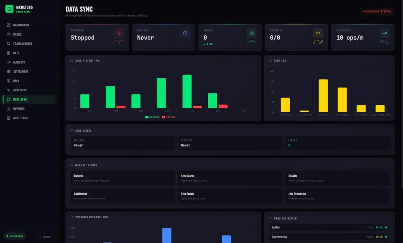Click Sportmonks' 98.9% uptime value
Image resolution: width=403 pixels, height=243 pixels.
click(x=379, y=237)
